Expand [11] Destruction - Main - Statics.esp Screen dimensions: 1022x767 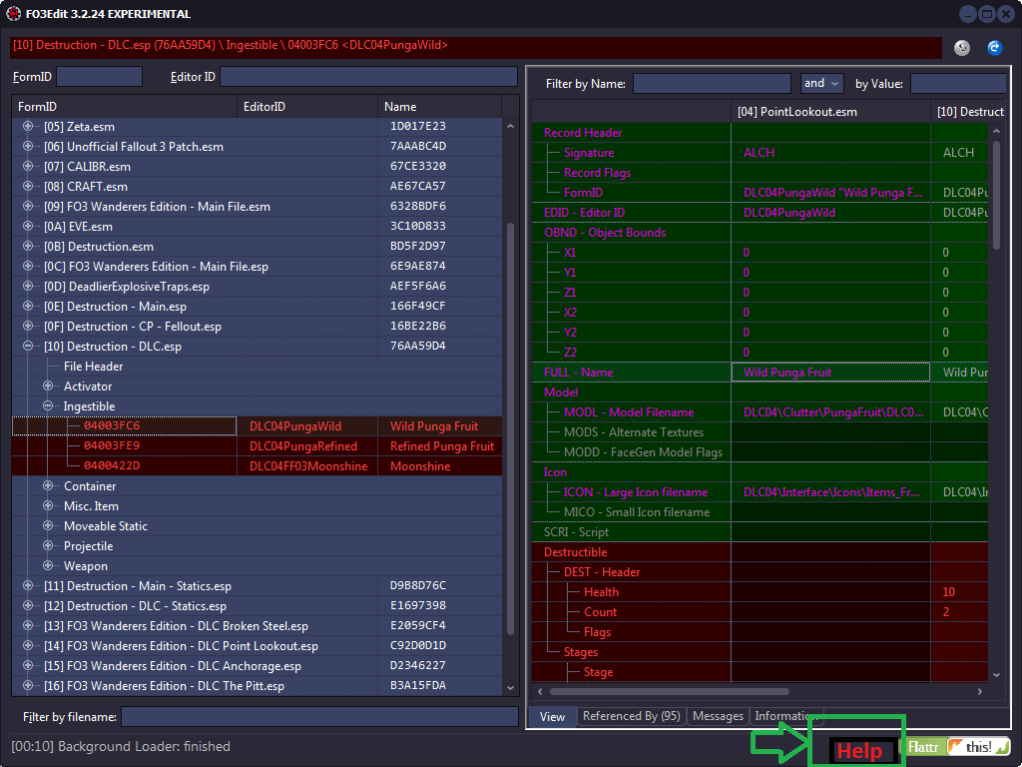tap(28, 585)
